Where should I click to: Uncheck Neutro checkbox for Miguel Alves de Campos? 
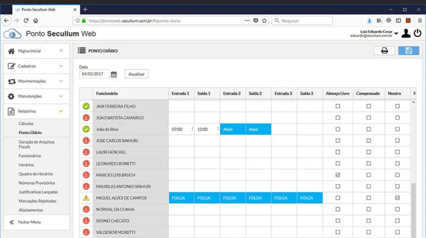click(x=397, y=198)
